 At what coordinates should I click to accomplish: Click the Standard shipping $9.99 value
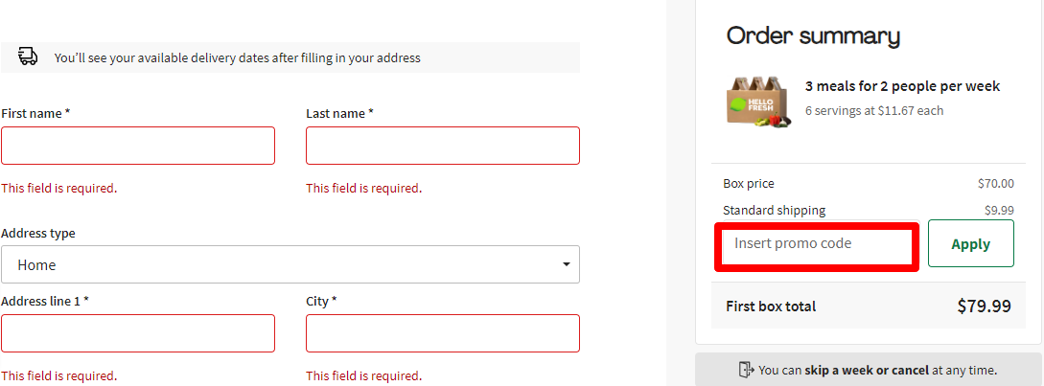tap(998, 211)
